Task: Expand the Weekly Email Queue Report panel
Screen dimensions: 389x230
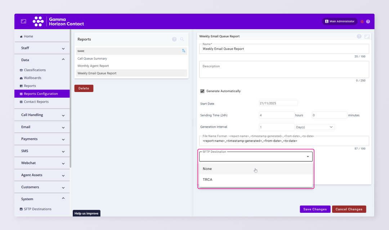Action: coord(367,36)
